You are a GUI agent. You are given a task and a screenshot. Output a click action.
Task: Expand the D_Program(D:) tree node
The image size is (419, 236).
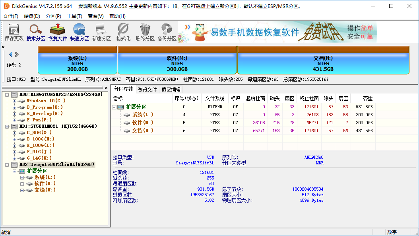coord(14,107)
